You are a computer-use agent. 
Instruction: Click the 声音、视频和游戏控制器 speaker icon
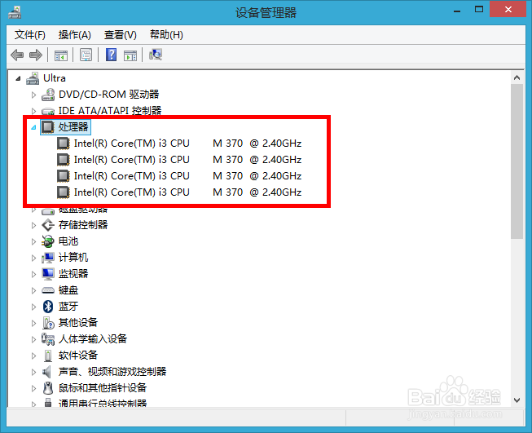pos(47,372)
